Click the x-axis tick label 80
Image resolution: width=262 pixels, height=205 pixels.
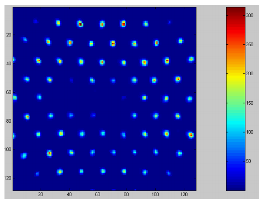(127, 195)
